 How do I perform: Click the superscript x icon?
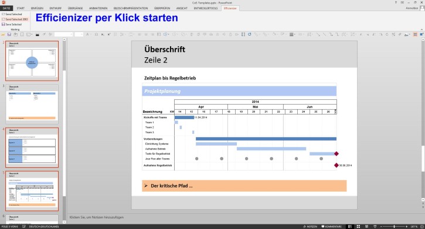109,34
